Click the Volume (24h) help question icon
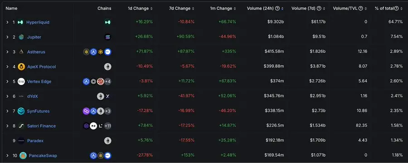 [277, 8]
